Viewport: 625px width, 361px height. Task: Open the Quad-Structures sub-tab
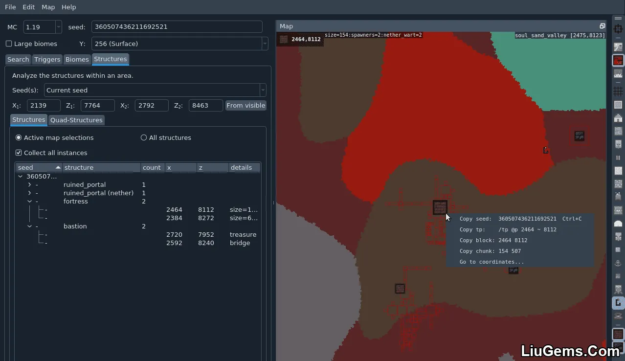(x=76, y=120)
